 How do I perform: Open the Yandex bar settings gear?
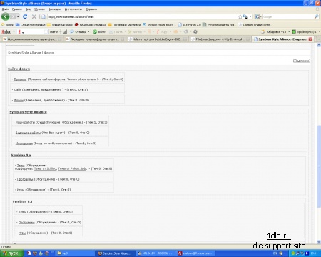(x=195, y=31)
